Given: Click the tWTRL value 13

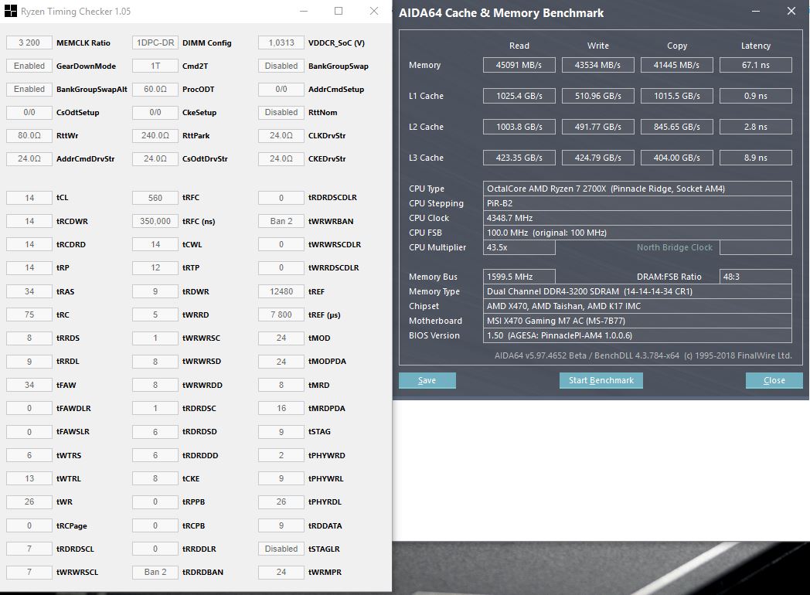Looking at the screenshot, I should coord(29,479).
